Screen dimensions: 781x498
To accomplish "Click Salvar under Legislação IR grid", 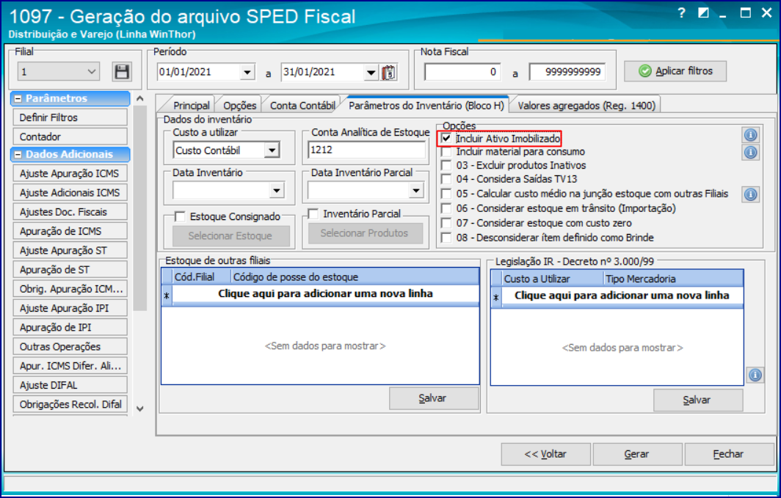I will click(x=697, y=400).
